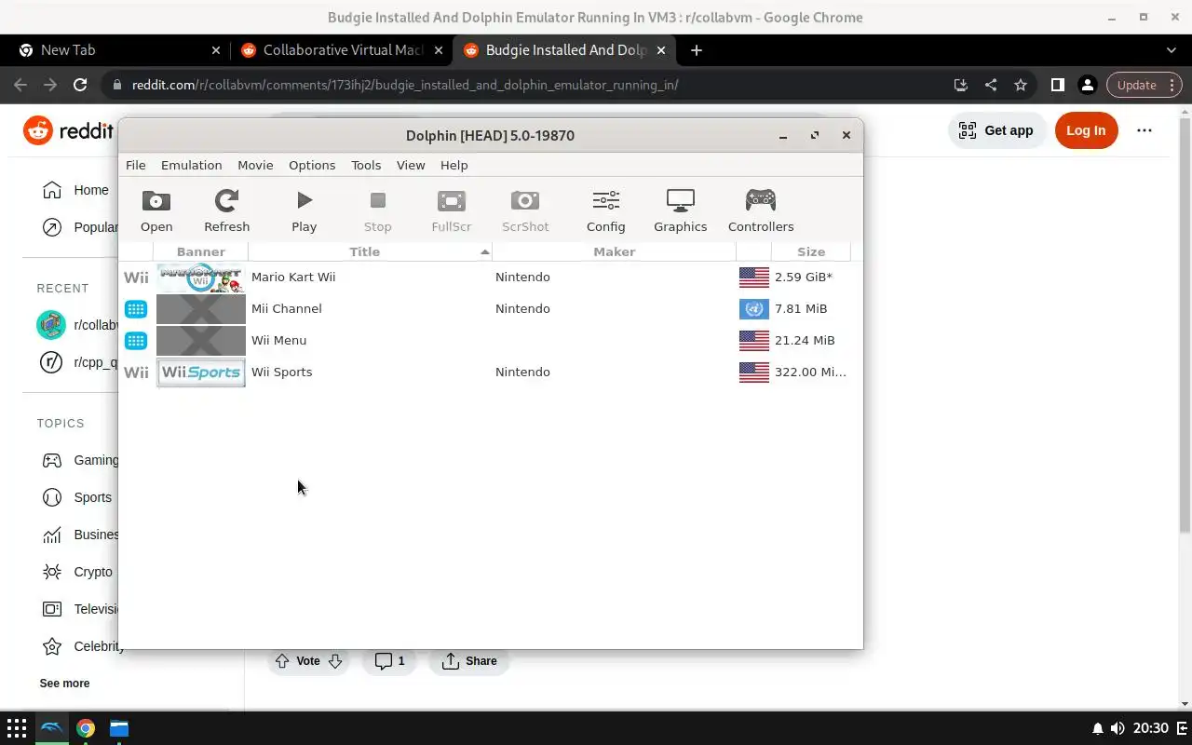Bookmark this page with the star icon
The width and height of the screenshot is (1192, 745).
[1021, 85]
